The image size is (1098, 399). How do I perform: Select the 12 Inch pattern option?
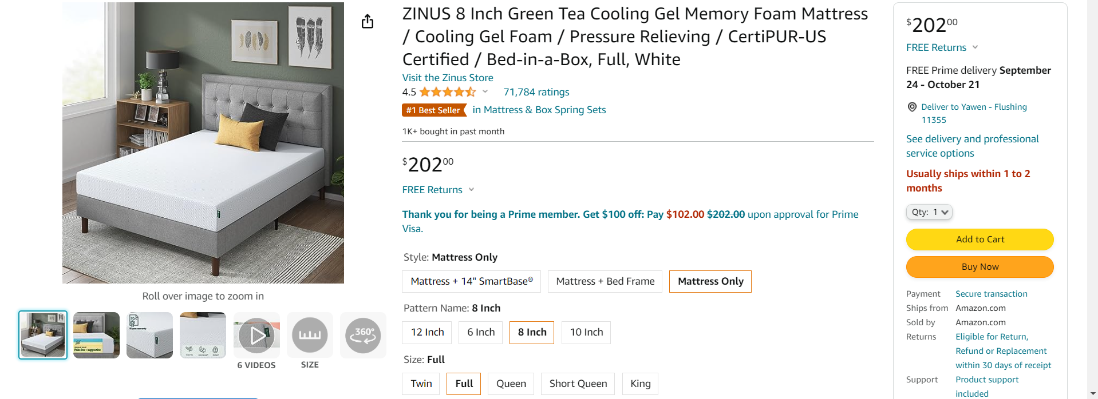coord(427,332)
